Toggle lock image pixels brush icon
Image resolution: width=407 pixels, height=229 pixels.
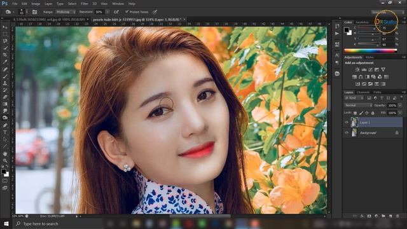(361, 113)
